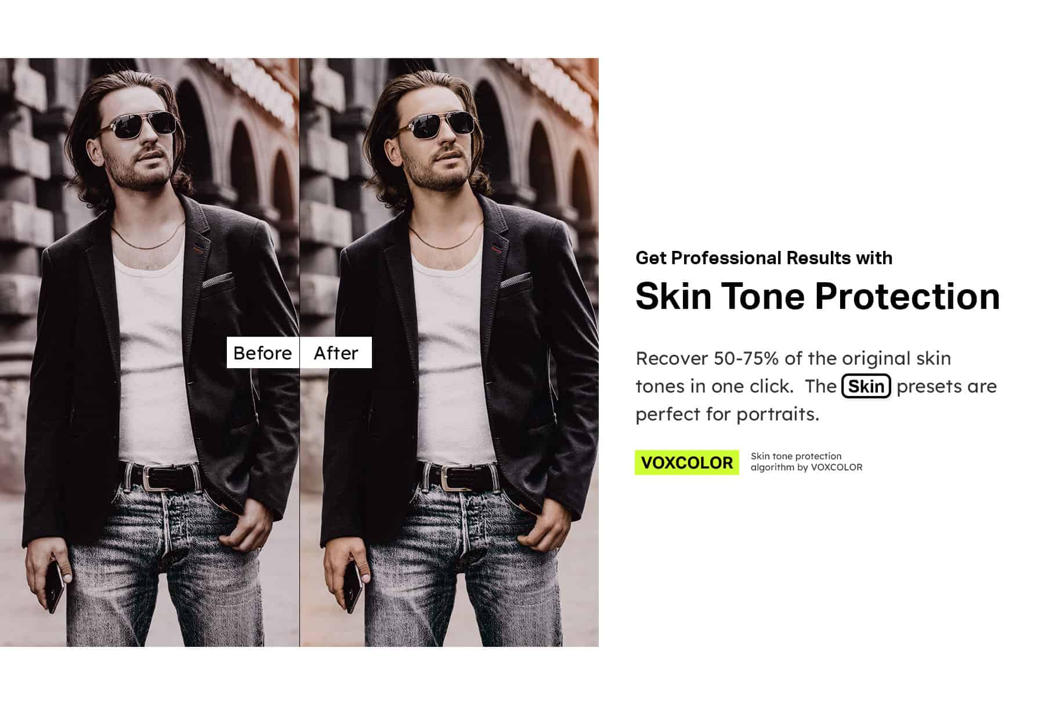Viewport: 1056px width, 705px height.
Task: Click the phone held in the After photo
Action: 353,584
